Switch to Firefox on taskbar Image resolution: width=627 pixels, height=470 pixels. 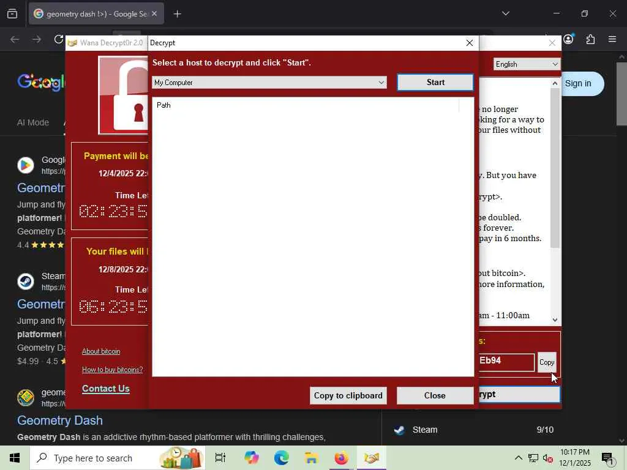click(x=341, y=458)
